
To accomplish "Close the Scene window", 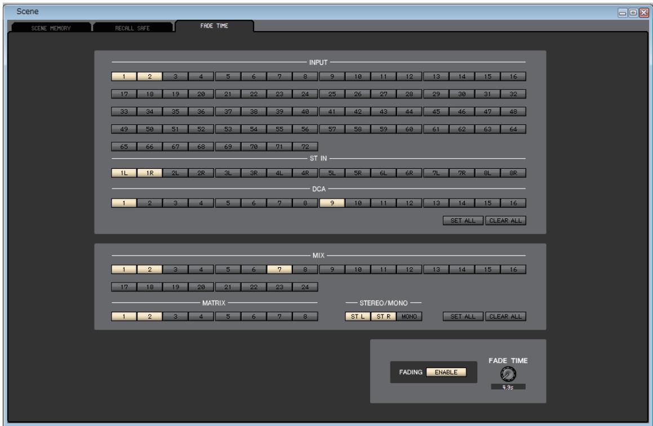I will (644, 12).
